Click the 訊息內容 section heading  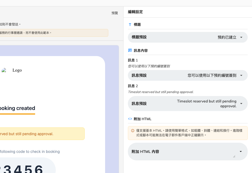click(141, 50)
